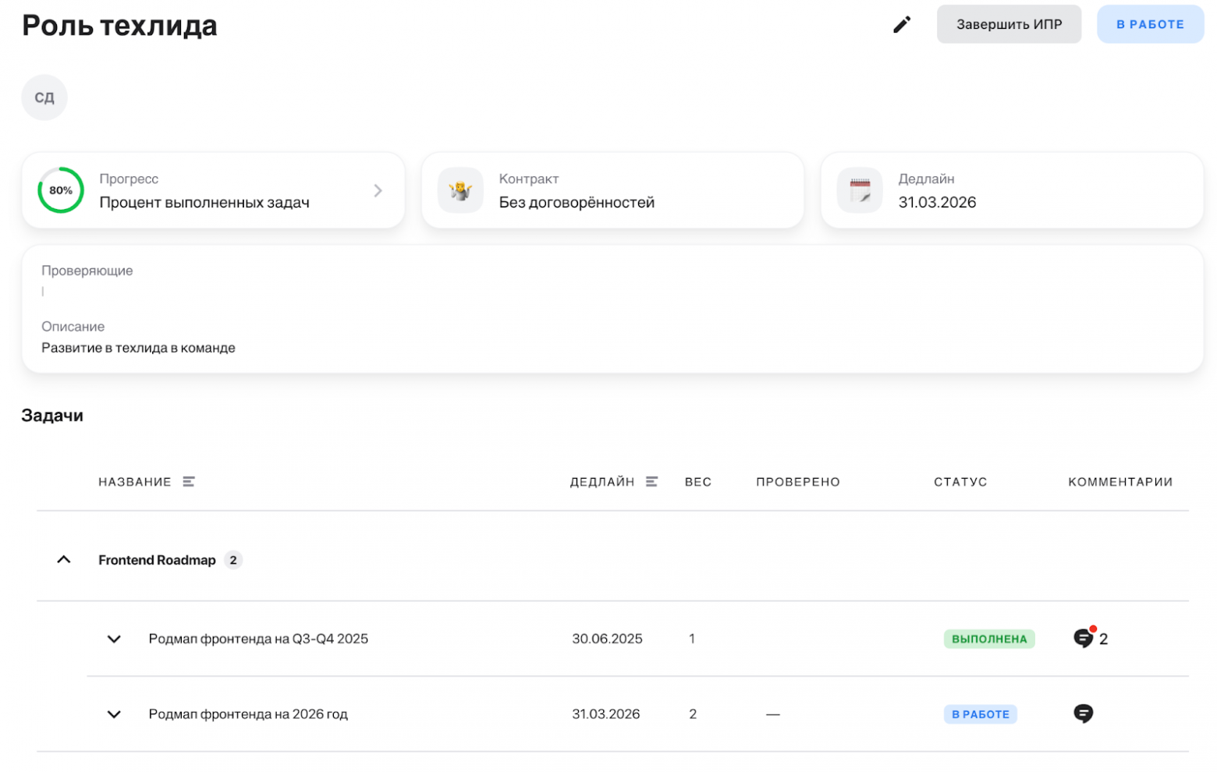Collapse the Frontend Roadmap group

tap(64, 560)
